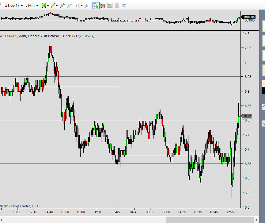
Task: Click the zoom in magnifier icon
Action: coord(62,6)
